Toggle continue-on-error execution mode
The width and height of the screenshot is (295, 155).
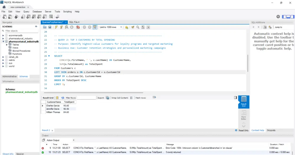tap(78, 27)
